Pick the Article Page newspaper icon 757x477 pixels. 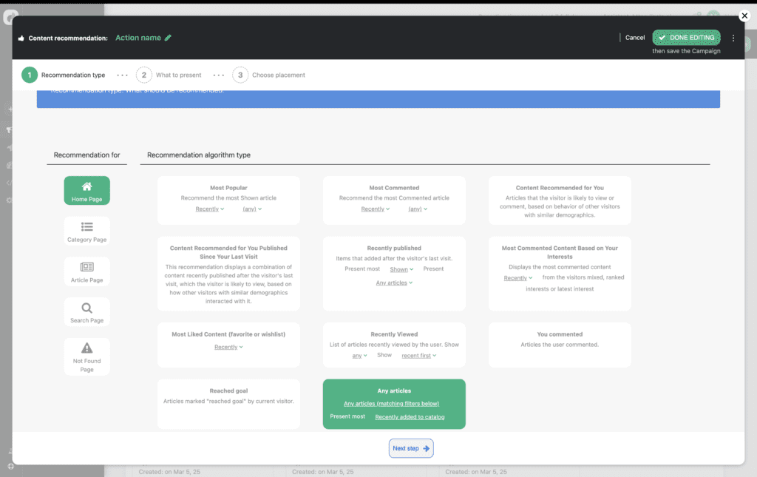click(86, 267)
